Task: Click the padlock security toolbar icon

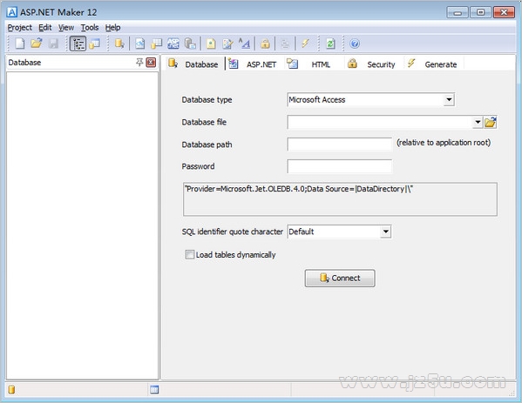Action: (265, 44)
